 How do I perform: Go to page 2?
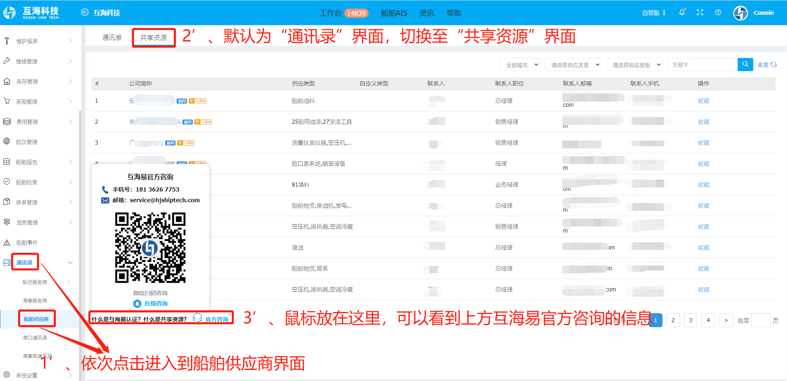673,320
